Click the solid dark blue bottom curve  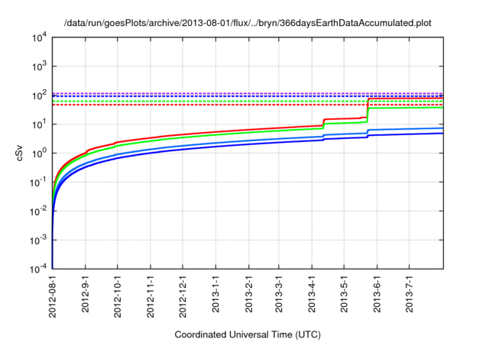coord(248,144)
